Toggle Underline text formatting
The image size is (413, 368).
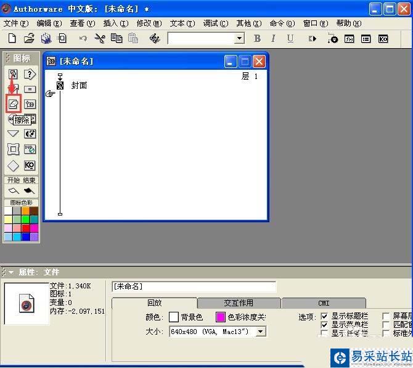pos(290,39)
